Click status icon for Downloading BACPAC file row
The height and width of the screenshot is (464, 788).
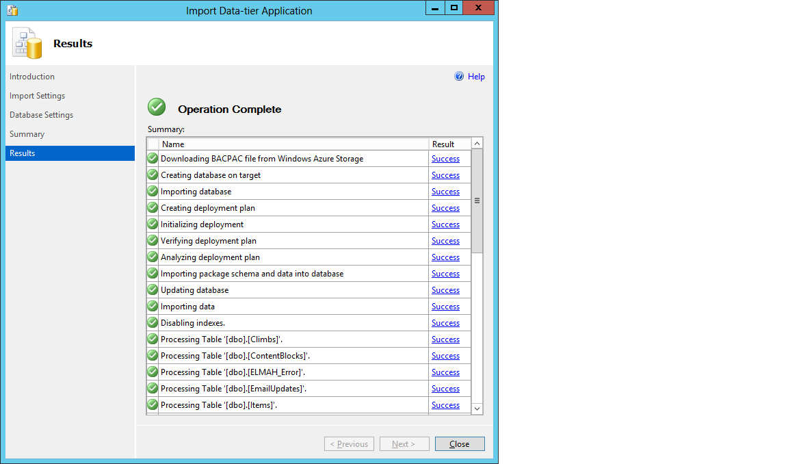coord(153,158)
